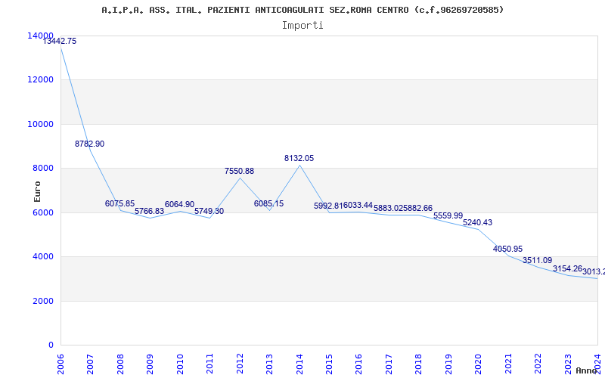This screenshot has height=378, width=605.
Task: Click the 6000 y-axis tick label
Action: pos(42,212)
